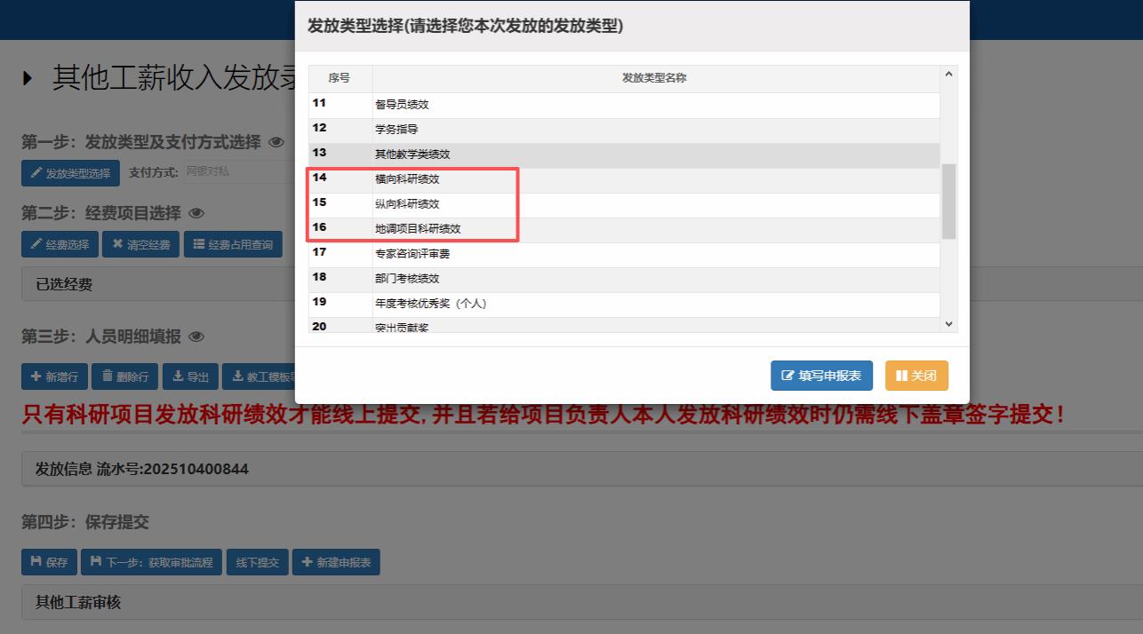1143x634 pixels.
Task: Click the 发放类型选择 pencil button
Action: 70,173
